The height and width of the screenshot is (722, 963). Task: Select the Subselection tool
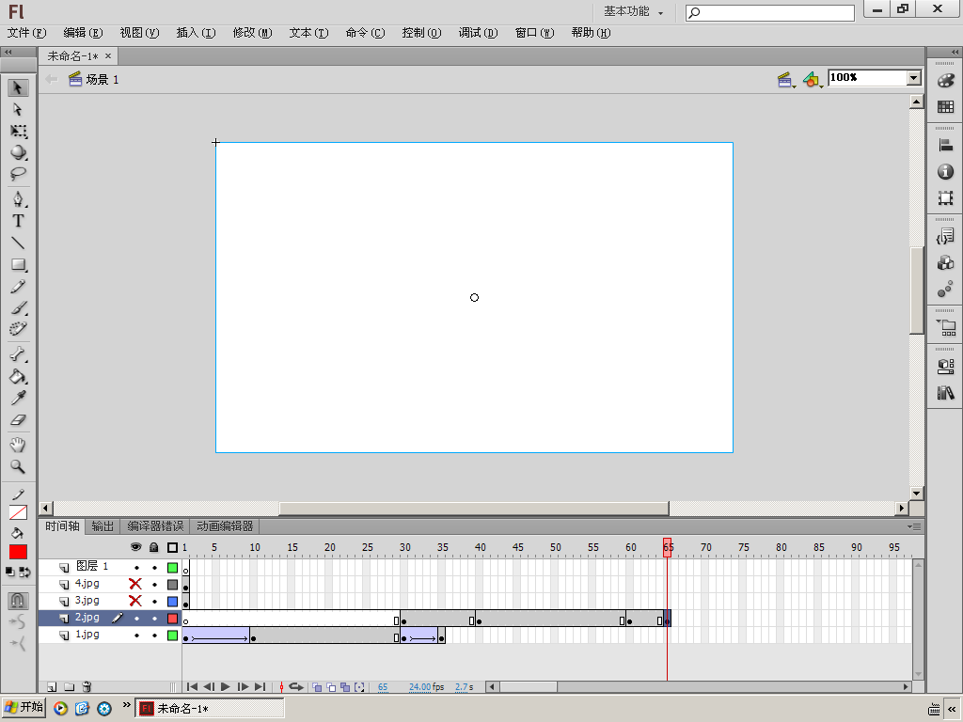click(18, 109)
